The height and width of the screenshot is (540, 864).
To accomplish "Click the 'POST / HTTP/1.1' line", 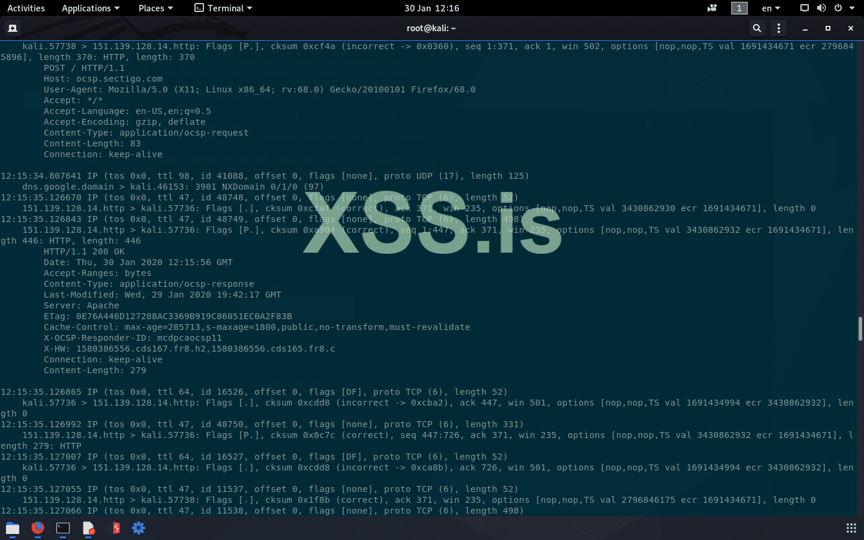I will [84, 68].
